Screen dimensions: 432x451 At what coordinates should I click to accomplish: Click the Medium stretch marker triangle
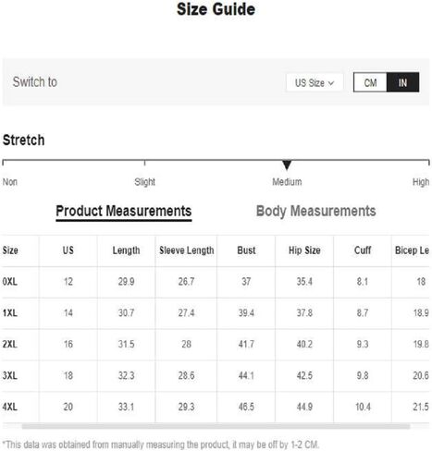pyautogui.click(x=287, y=165)
